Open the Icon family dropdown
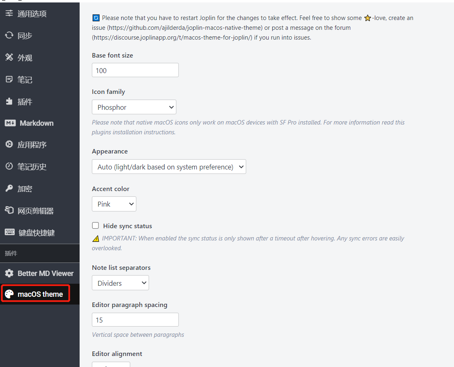This screenshot has width=454, height=367. point(134,107)
